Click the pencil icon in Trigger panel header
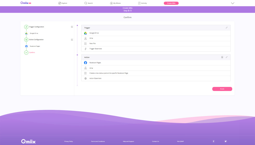 point(226,28)
